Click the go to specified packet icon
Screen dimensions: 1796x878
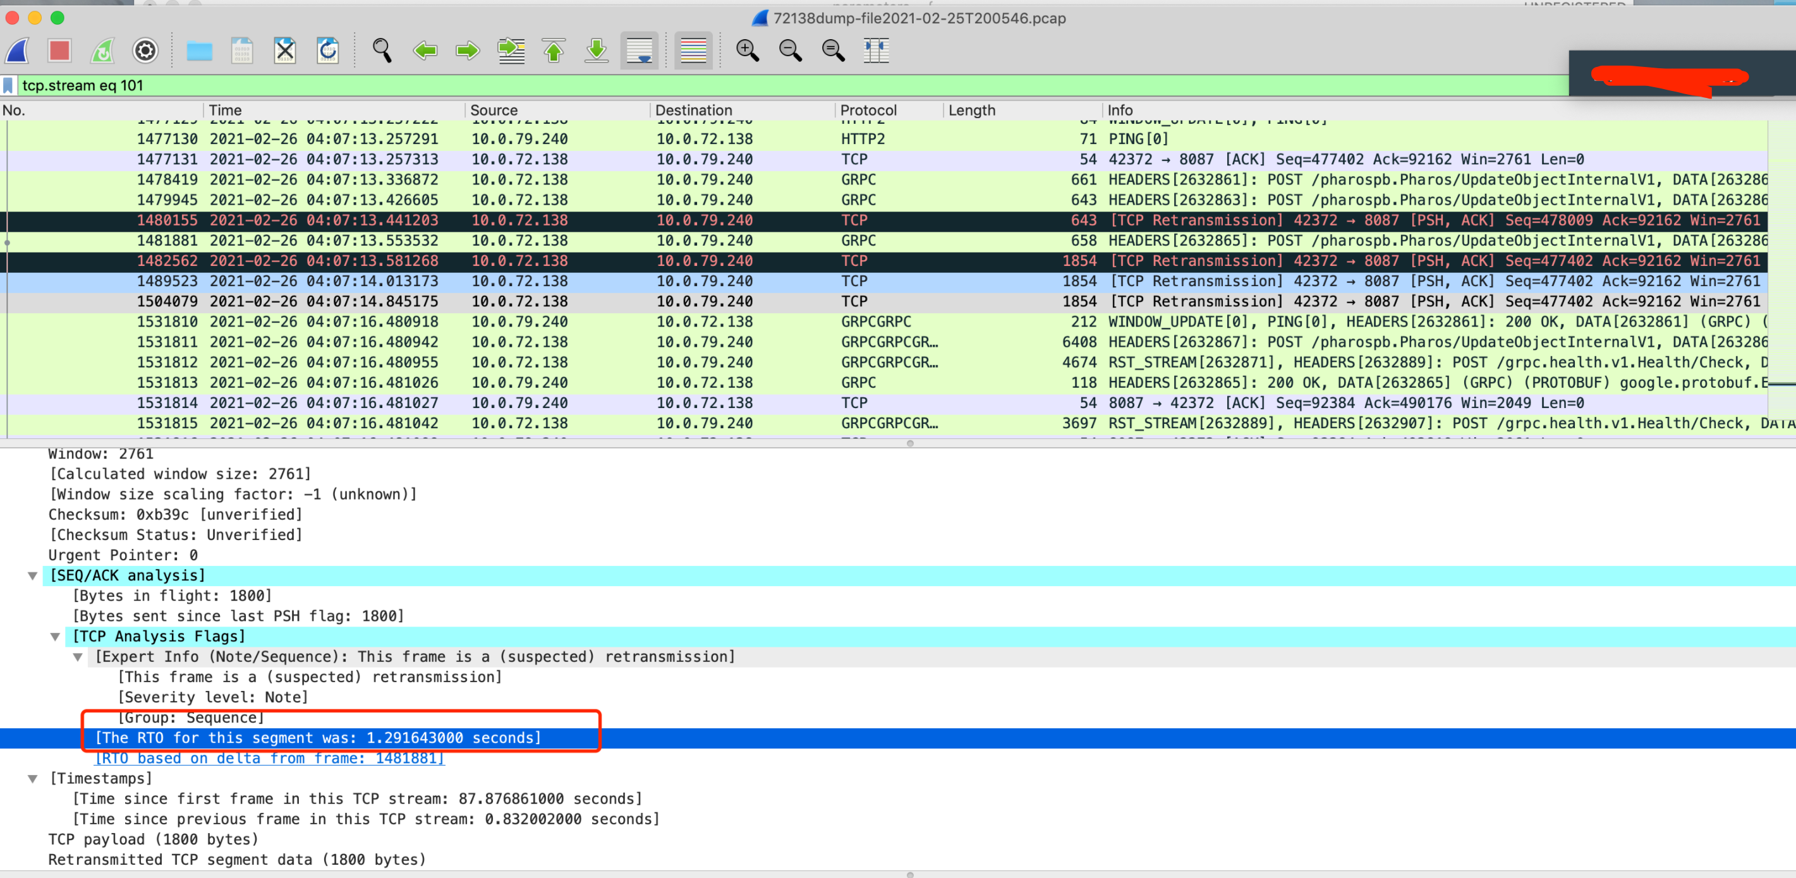point(511,50)
